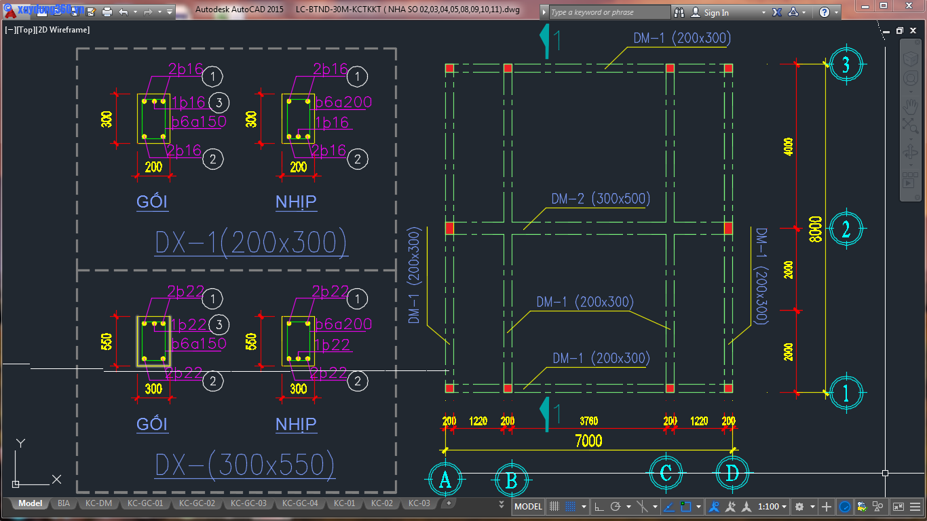Expand the Quick Access toolbar customize dropdown

pyautogui.click(x=169, y=12)
